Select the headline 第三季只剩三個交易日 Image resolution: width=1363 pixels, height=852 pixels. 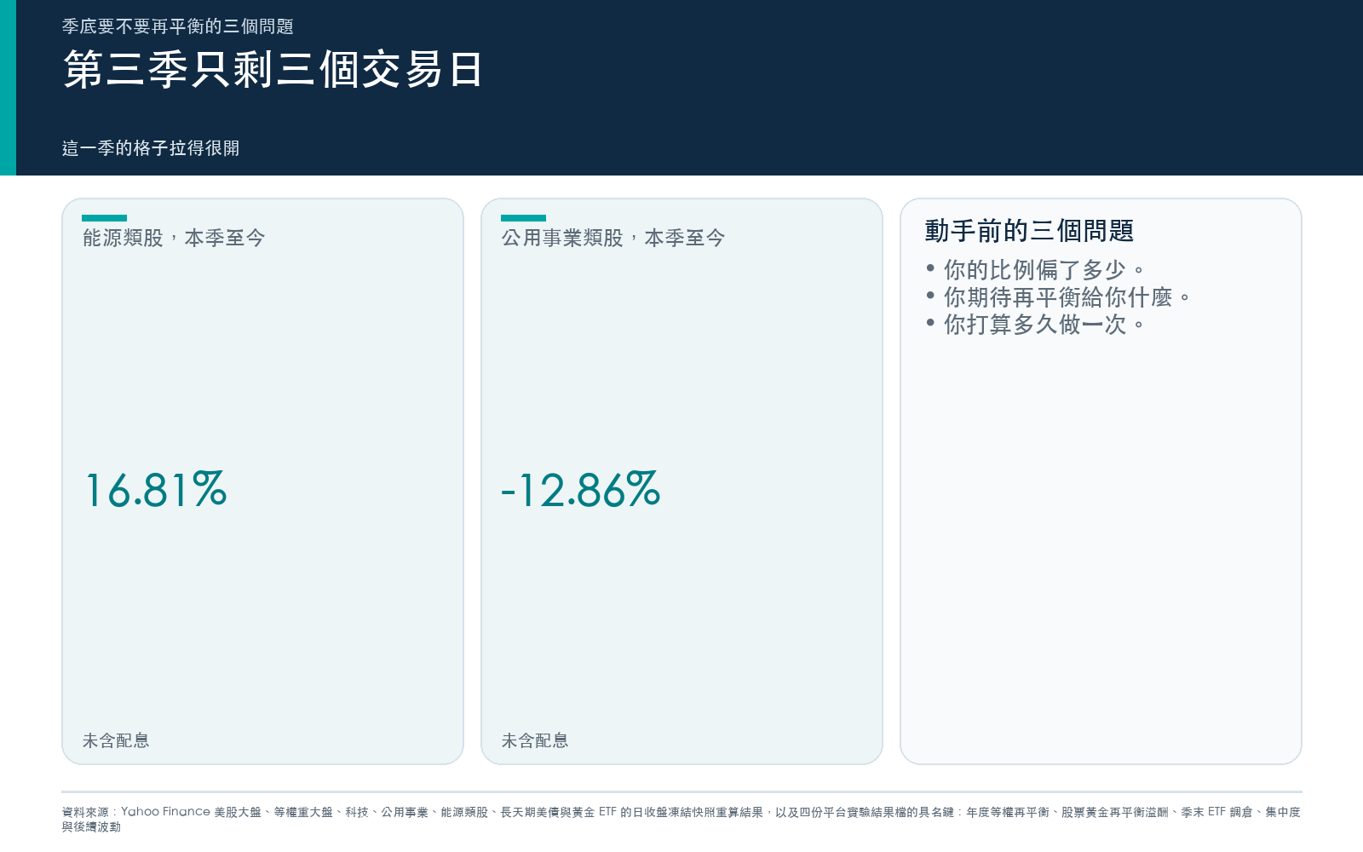[273, 69]
